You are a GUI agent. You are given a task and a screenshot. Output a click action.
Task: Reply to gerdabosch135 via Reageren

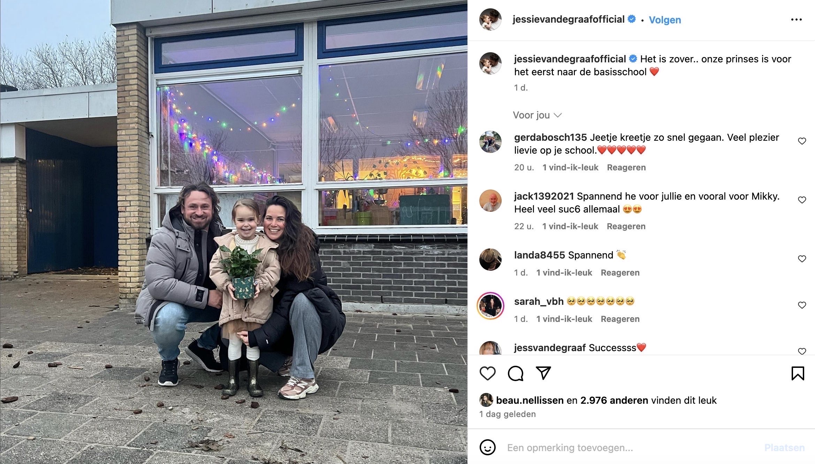[x=626, y=168]
